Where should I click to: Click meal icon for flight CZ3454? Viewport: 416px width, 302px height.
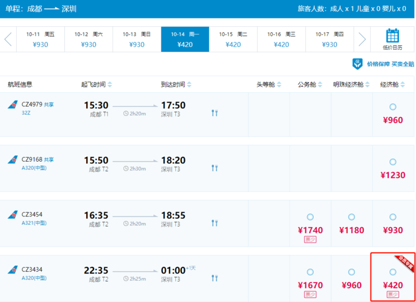tap(215, 223)
